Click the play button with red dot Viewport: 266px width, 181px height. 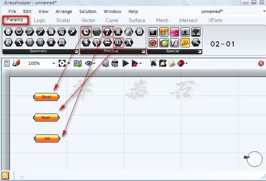pyautogui.click(x=135, y=63)
